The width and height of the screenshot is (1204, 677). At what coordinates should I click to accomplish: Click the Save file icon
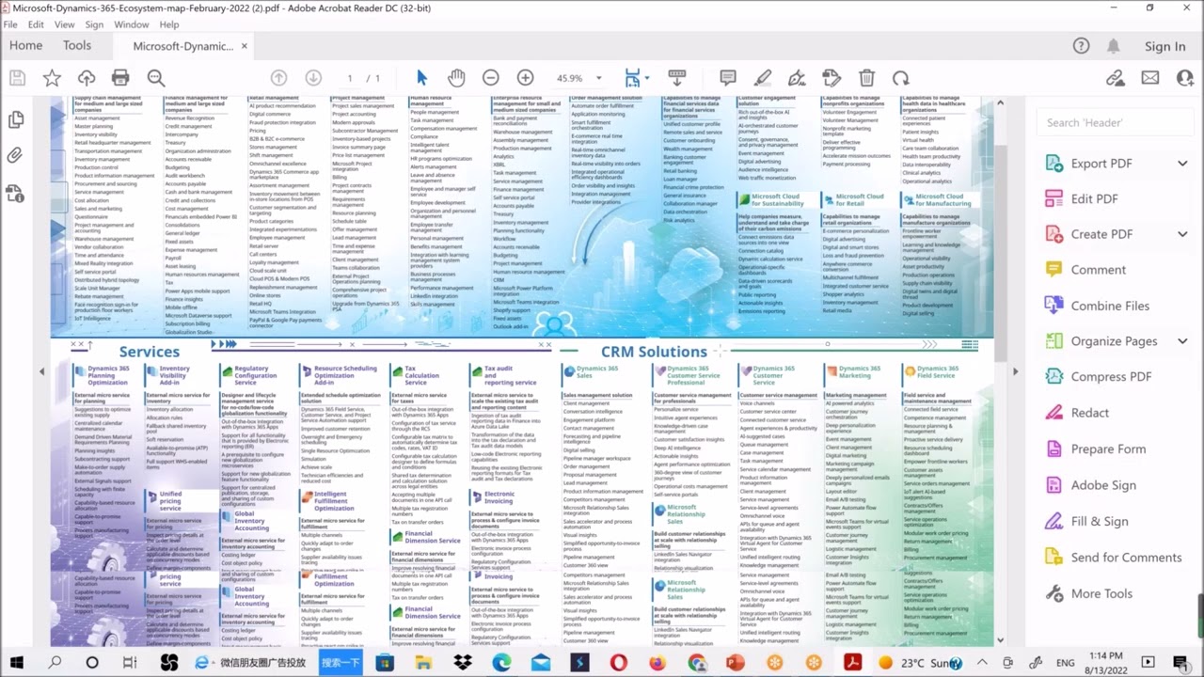pos(17,78)
